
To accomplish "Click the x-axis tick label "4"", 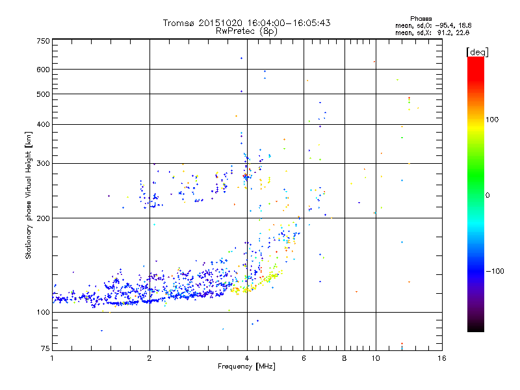I will [247, 358].
